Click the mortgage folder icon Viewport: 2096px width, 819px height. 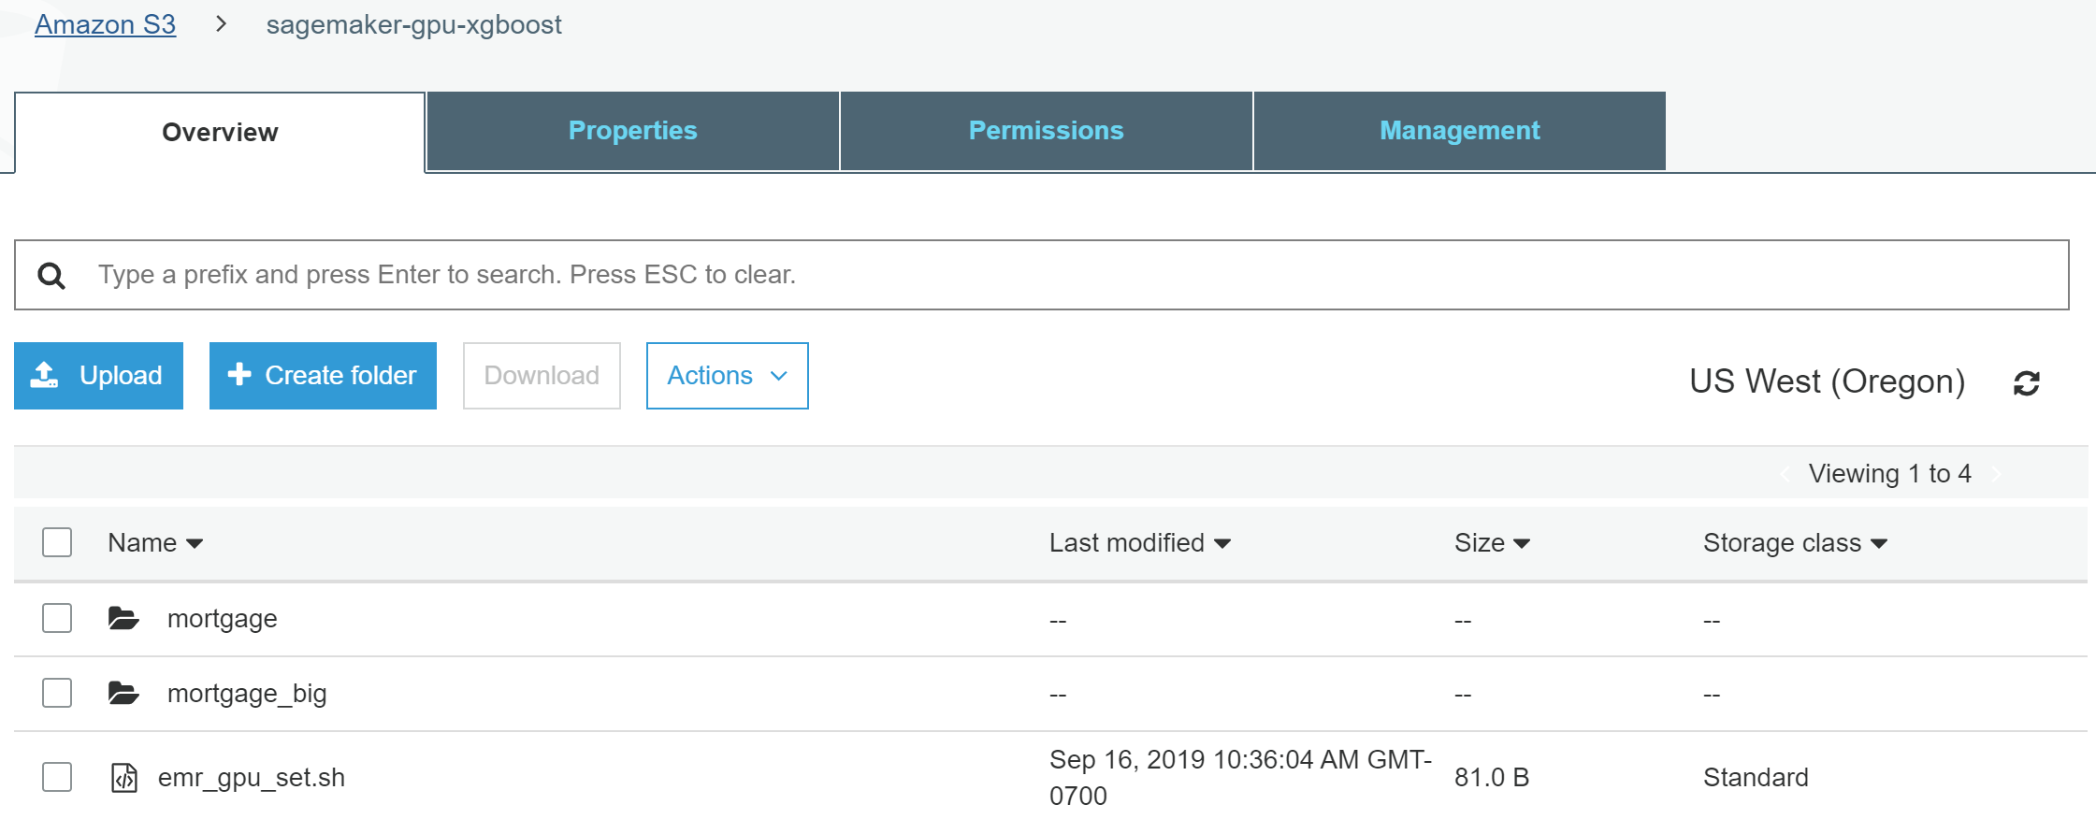(123, 618)
